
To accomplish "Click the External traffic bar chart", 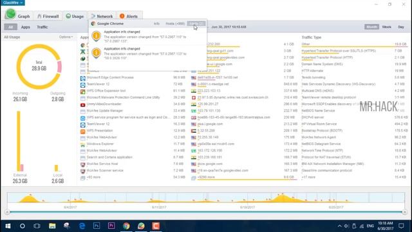I will [20, 141].
